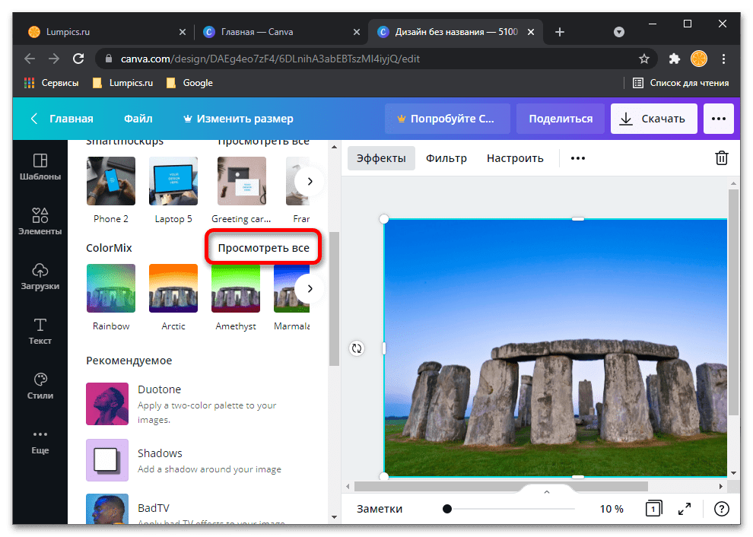753x537 pixels.
Task: Click the rotate handle beside the image
Action: pos(356,348)
